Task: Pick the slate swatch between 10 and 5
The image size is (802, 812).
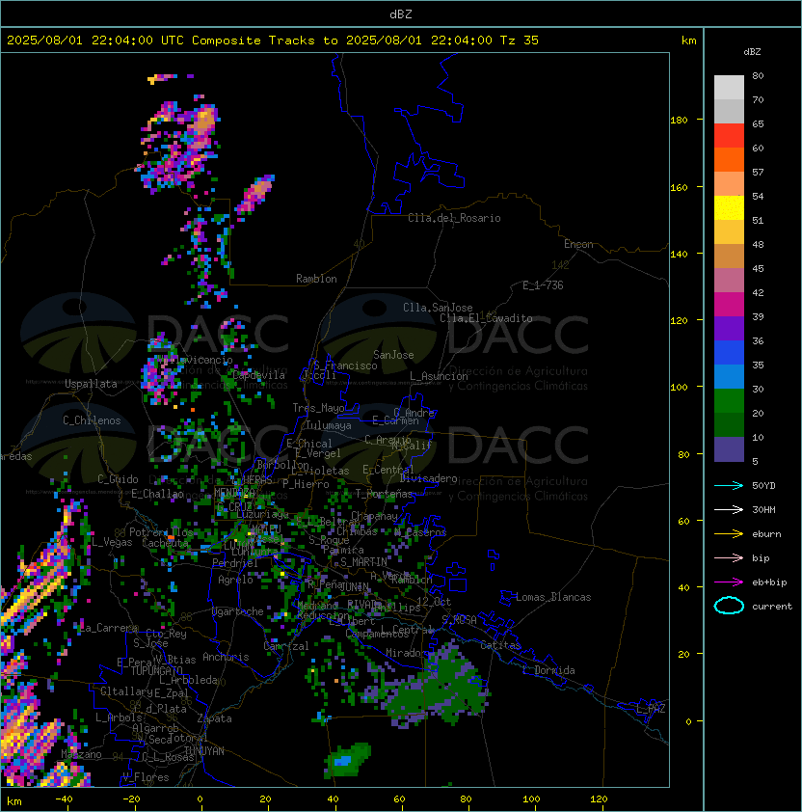Action: click(x=729, y=449)
